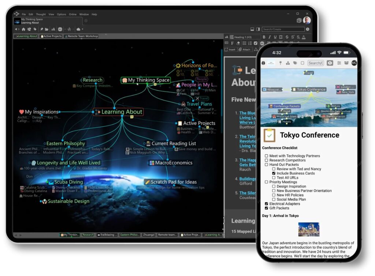
Task: Open the Thought menu
Action: [x=41, y=14]
